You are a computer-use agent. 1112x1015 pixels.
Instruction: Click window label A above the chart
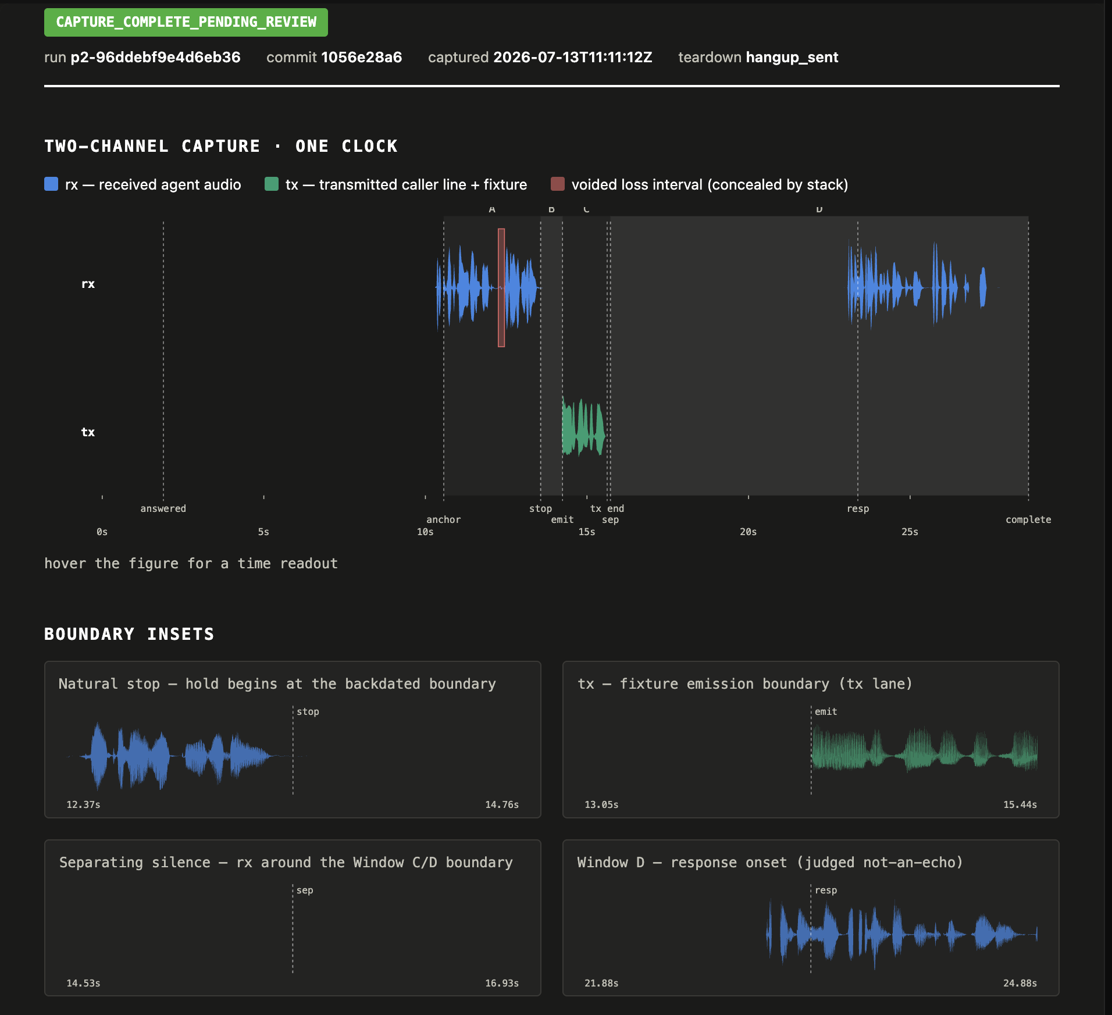coord(492,209)
